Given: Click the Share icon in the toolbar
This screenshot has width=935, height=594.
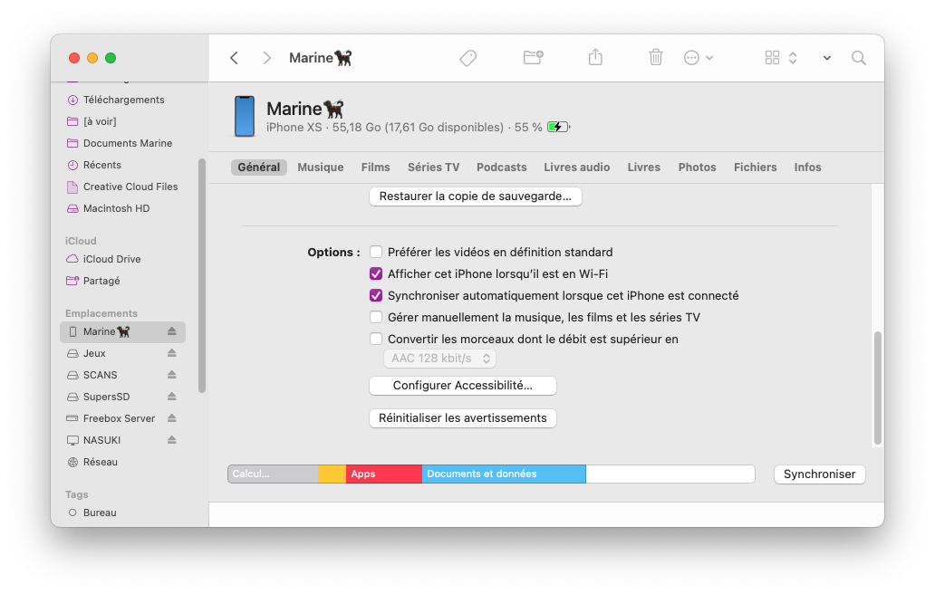Looking at the screenshot, I should (595, 57).
